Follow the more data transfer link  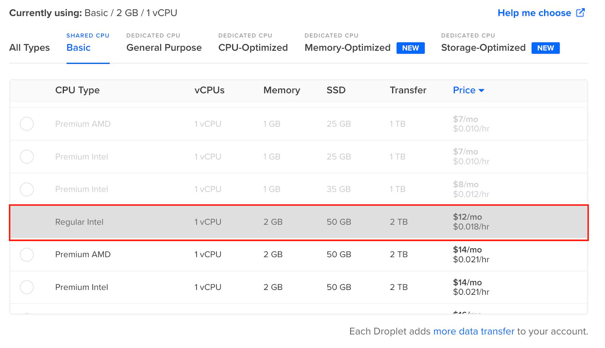[x=474, y=331]
